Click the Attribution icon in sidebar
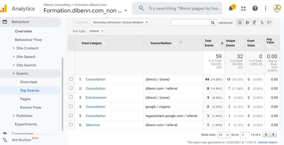The image size is (284, 145). pos(5,140)
